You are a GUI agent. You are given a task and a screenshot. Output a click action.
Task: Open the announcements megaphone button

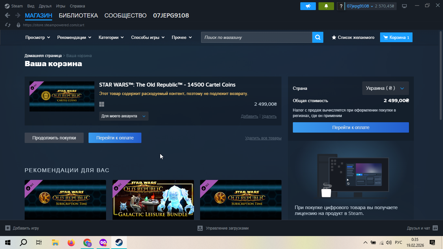(x=308, y=6)
